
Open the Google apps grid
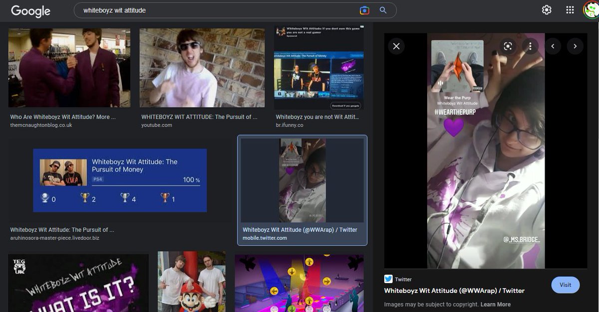[x=569, y=9]
